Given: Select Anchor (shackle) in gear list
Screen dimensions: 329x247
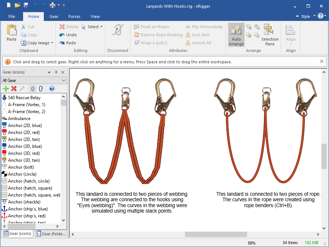Looking at the screenshot, I should (x=24, y=202).
